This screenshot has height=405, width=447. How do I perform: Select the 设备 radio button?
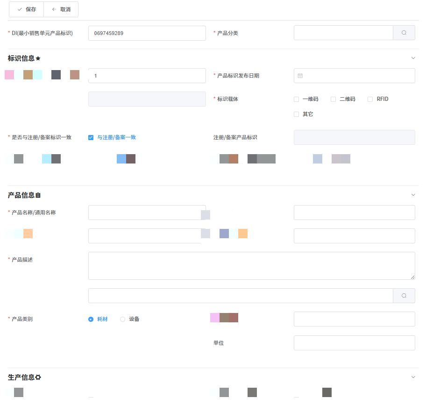point(123,319)
